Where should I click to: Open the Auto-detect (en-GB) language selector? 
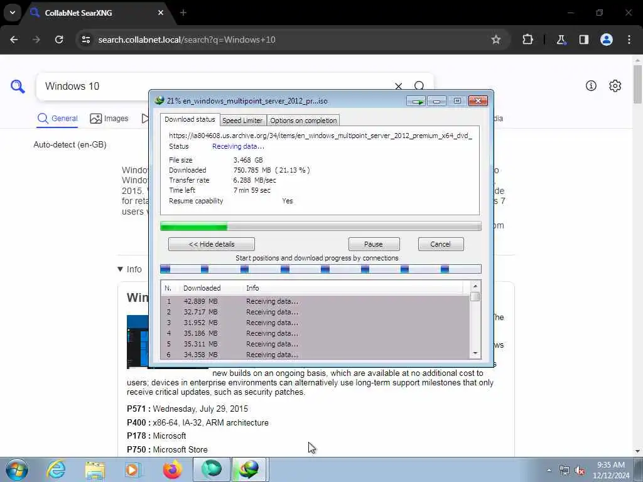pos(70,145)
